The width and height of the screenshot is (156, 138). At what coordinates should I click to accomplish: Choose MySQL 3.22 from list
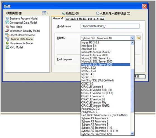pos(106,68)
